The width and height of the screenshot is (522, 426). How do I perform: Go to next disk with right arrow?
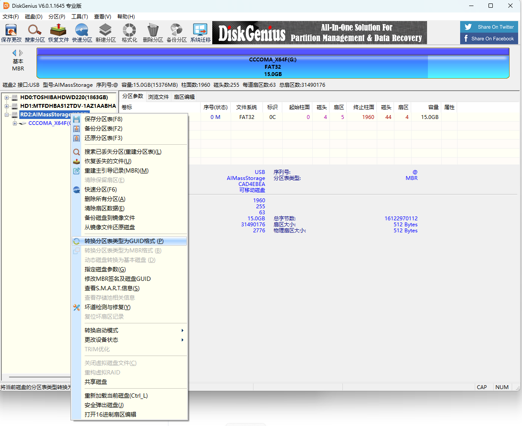21,53
